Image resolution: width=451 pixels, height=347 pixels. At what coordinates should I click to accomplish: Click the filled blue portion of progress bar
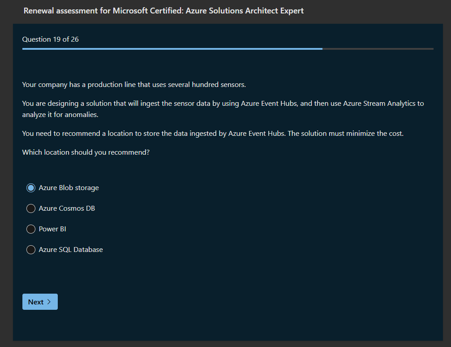pos(172,48)
